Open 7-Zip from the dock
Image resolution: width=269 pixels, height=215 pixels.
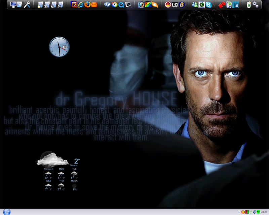click(175, 5)
